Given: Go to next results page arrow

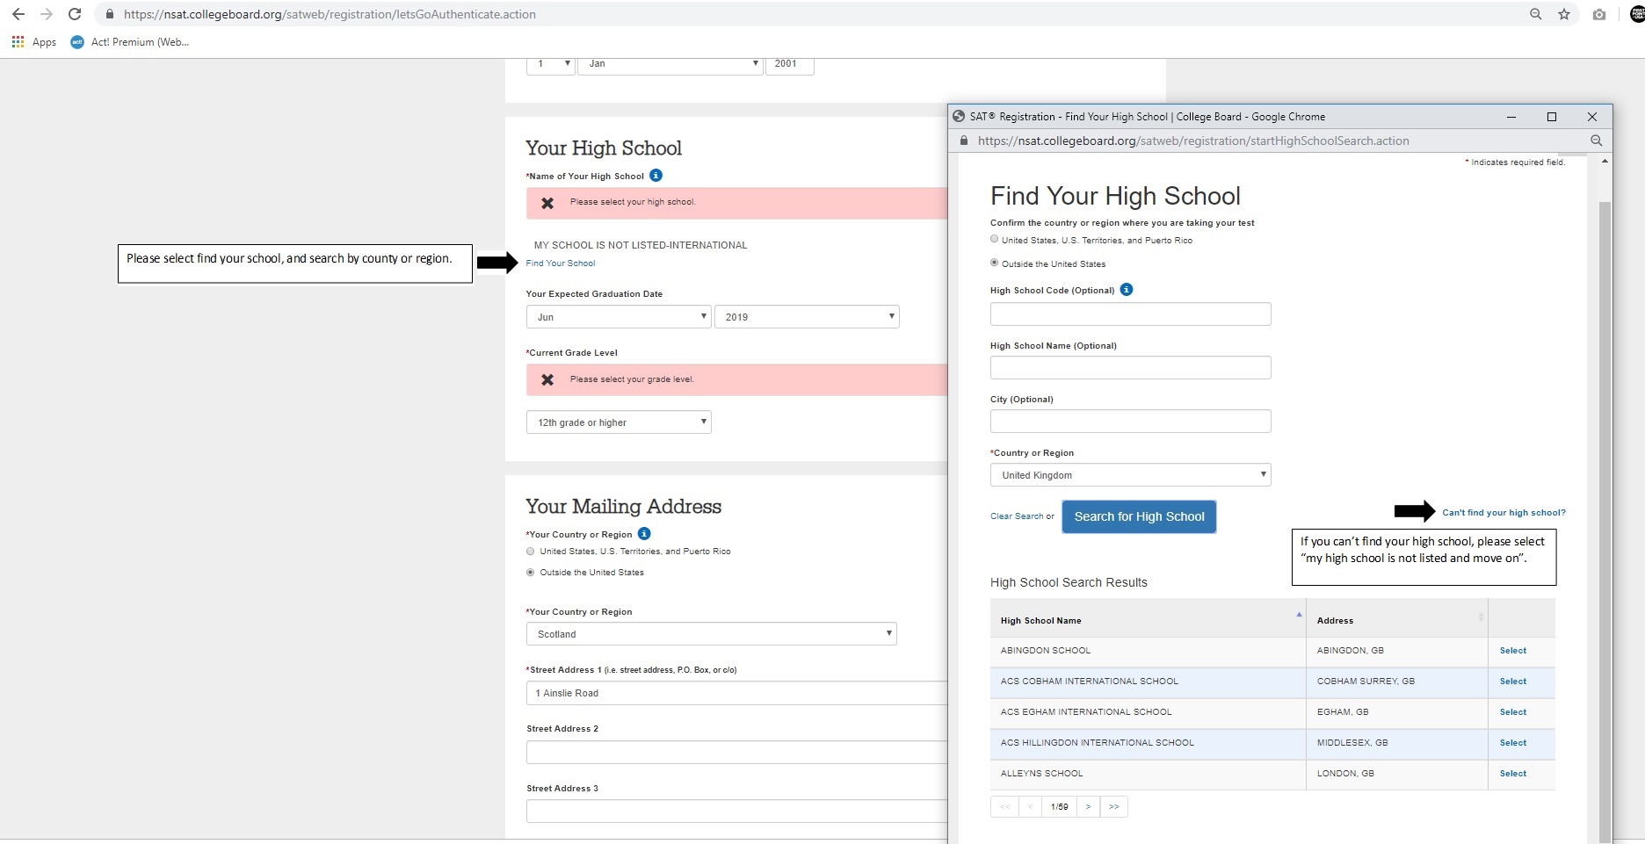Looking at the screenshot, I should 1088,806.
